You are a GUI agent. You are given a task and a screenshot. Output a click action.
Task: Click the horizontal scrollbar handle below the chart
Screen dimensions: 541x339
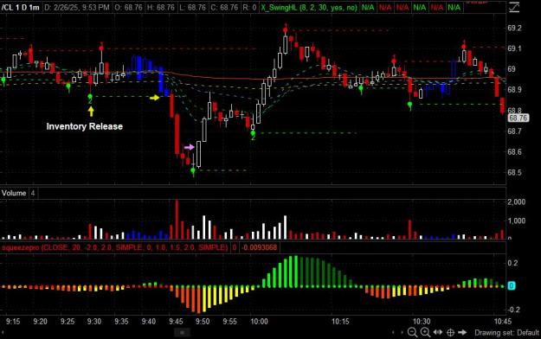tap(182, 333)
